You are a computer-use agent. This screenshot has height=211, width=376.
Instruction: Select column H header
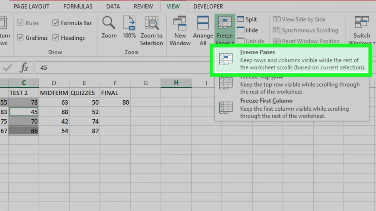click(x=176, y=83)
